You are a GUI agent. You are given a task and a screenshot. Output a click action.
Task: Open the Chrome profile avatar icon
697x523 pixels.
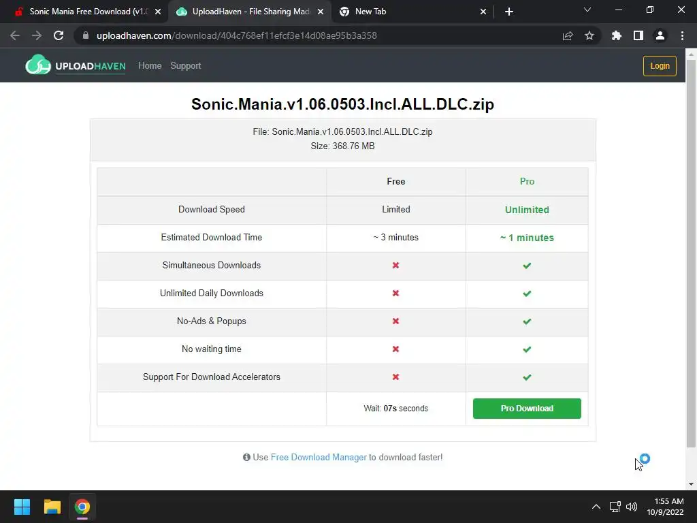660,35
